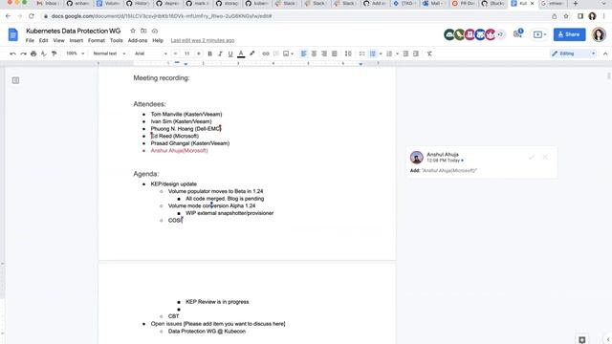Open the Arial font dropdown

[x=151, y=54]
